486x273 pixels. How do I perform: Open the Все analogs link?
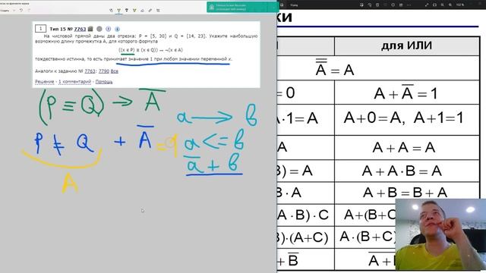(x=115, y=71)
